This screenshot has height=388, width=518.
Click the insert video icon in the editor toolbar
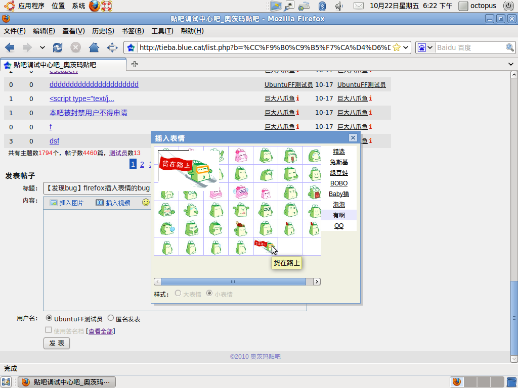(x=100, y=203)
